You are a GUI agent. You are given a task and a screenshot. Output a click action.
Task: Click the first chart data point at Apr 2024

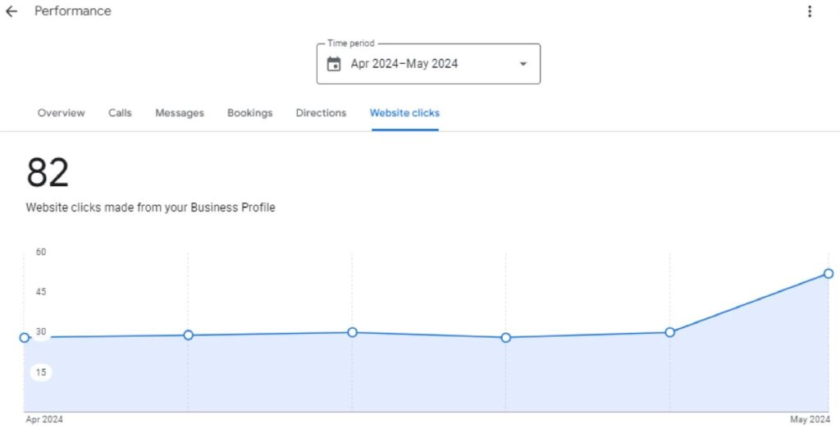(x=25, y=337)
